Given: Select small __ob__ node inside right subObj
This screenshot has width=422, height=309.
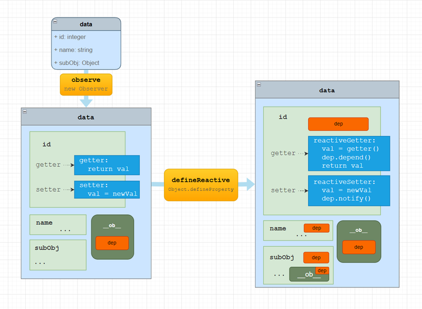Looking at the screenshot, I should (309, 274).
